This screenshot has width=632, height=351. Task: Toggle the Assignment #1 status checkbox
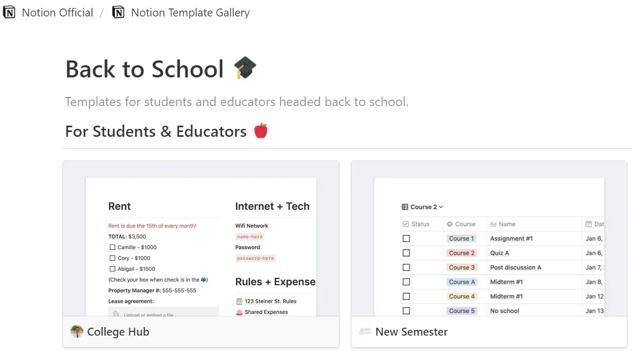pyautogui.click(x=406, y=239)
